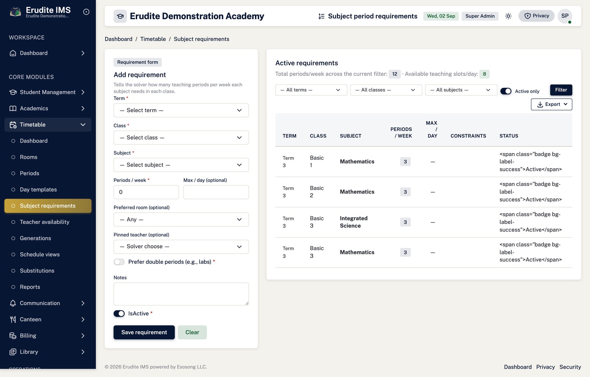The image size is (590, 377).
Task: Click the Save requirement button
Action: [144, 332]
